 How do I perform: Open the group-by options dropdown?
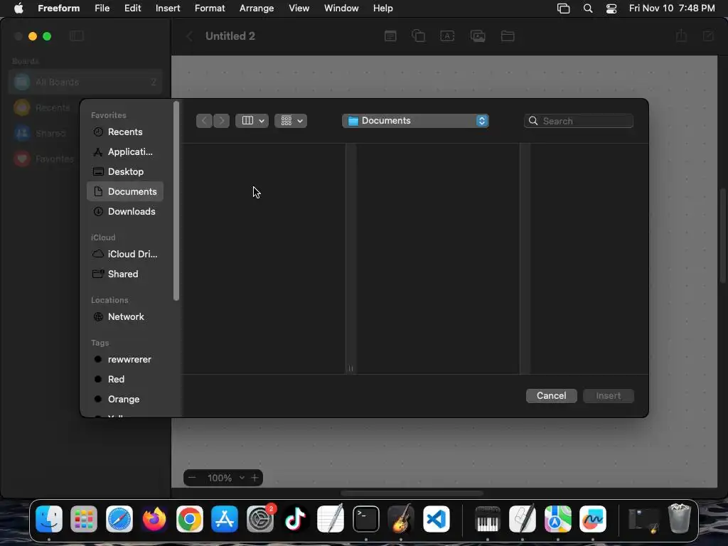click(291, 121)
